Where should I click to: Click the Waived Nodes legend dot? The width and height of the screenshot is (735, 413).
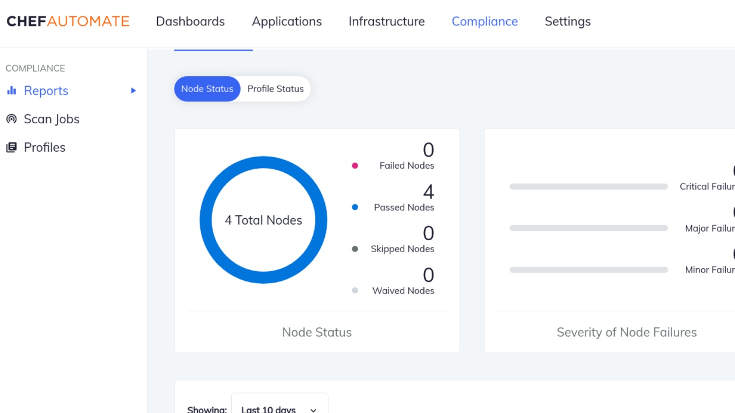click(x=355, y=290)
